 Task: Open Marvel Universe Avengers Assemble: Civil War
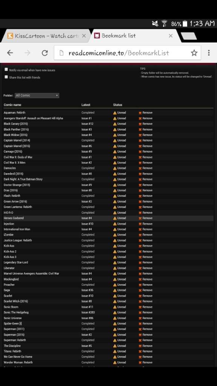click(x=32, y=274)
